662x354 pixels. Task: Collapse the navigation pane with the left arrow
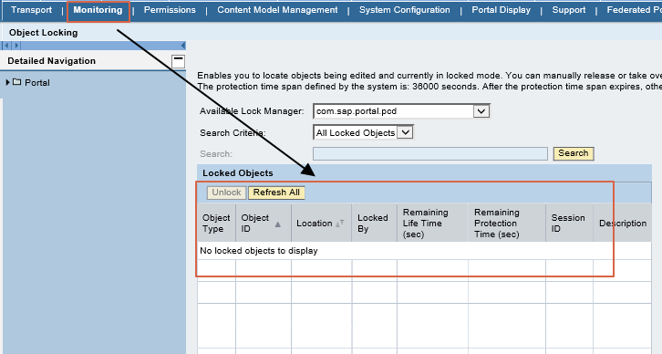[182, 46]
